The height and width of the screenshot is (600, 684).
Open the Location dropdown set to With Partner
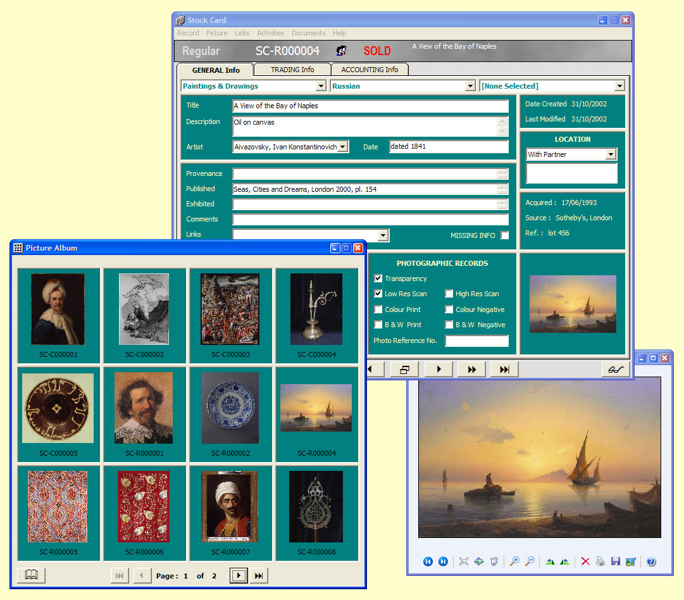611,154
